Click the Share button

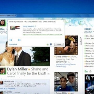click(59, 44)
